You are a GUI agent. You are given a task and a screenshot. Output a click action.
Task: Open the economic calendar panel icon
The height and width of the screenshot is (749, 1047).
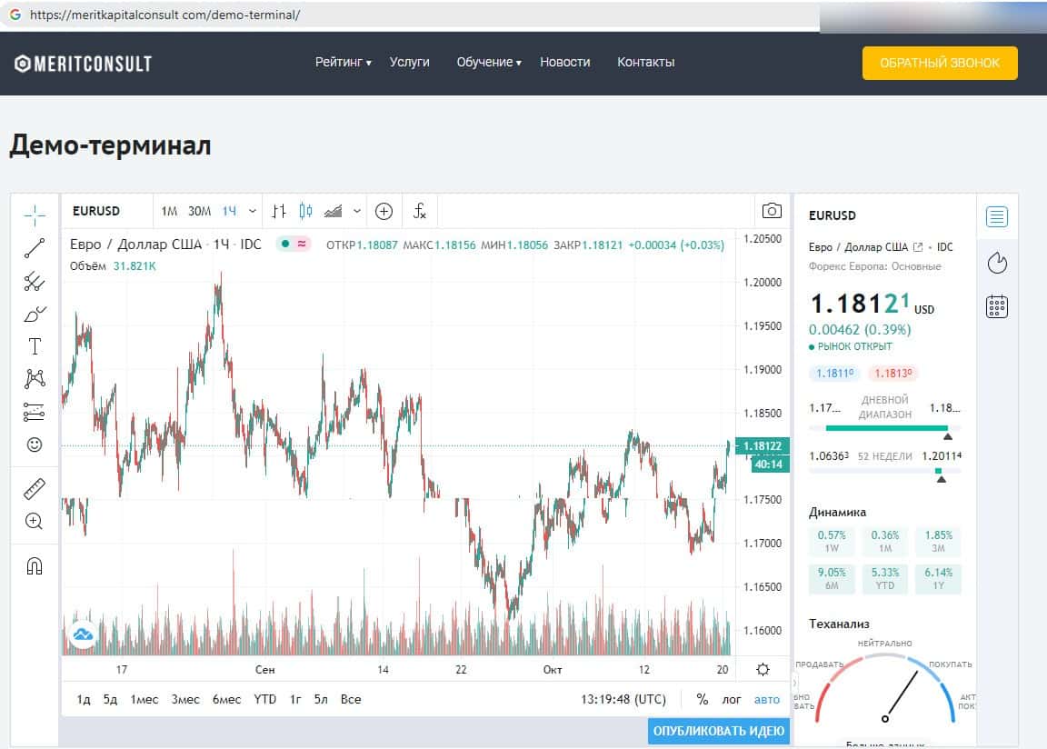pyautogui.click(x=997, y=306)
